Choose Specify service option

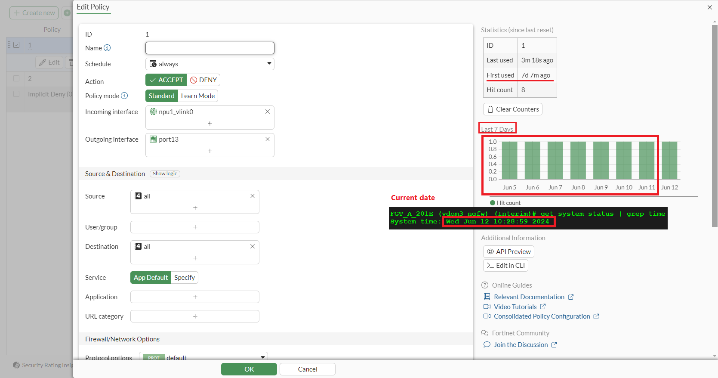[x=185, y=278]
